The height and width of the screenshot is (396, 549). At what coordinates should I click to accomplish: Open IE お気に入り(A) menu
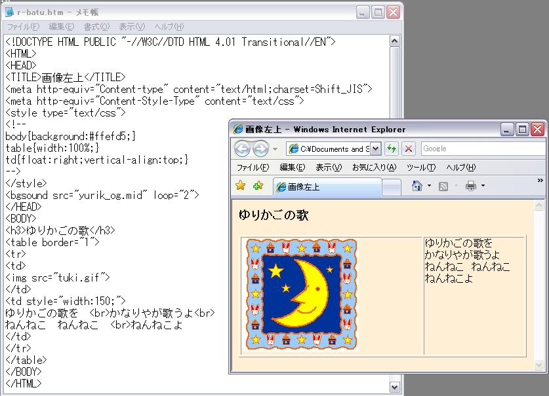coord(374,168)
